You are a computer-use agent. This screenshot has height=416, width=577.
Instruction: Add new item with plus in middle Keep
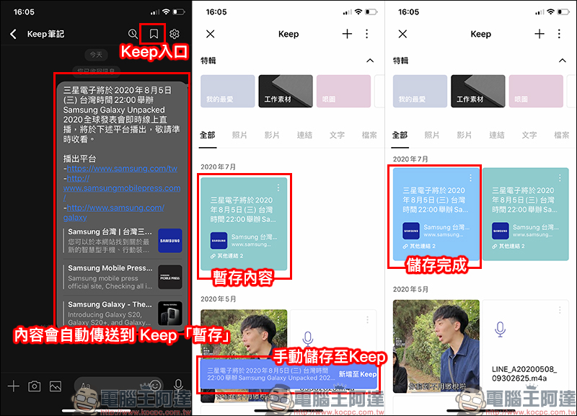click(x=347, y=34)
